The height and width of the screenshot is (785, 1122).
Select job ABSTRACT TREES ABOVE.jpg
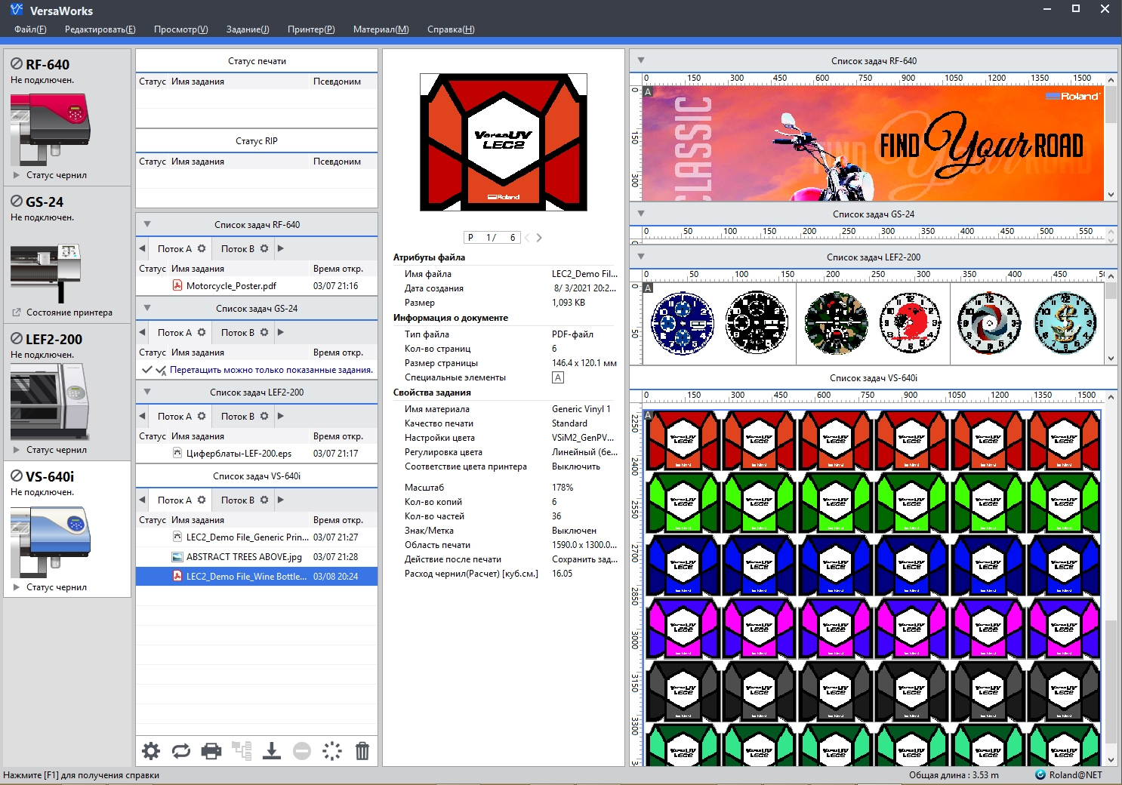coord(257,557)
